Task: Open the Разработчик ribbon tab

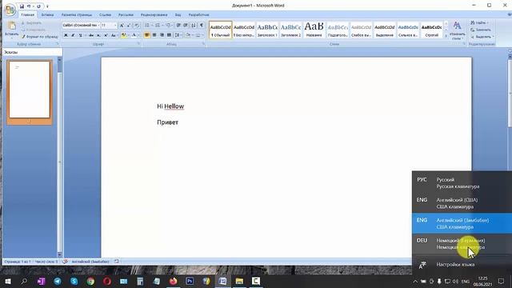Action: click(199, 14)
